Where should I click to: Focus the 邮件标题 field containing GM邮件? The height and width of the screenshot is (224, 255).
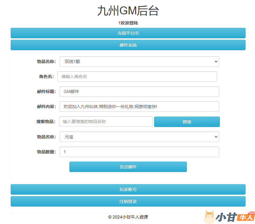139,91
